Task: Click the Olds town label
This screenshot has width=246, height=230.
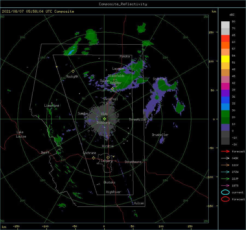Action: coord(104,114)
